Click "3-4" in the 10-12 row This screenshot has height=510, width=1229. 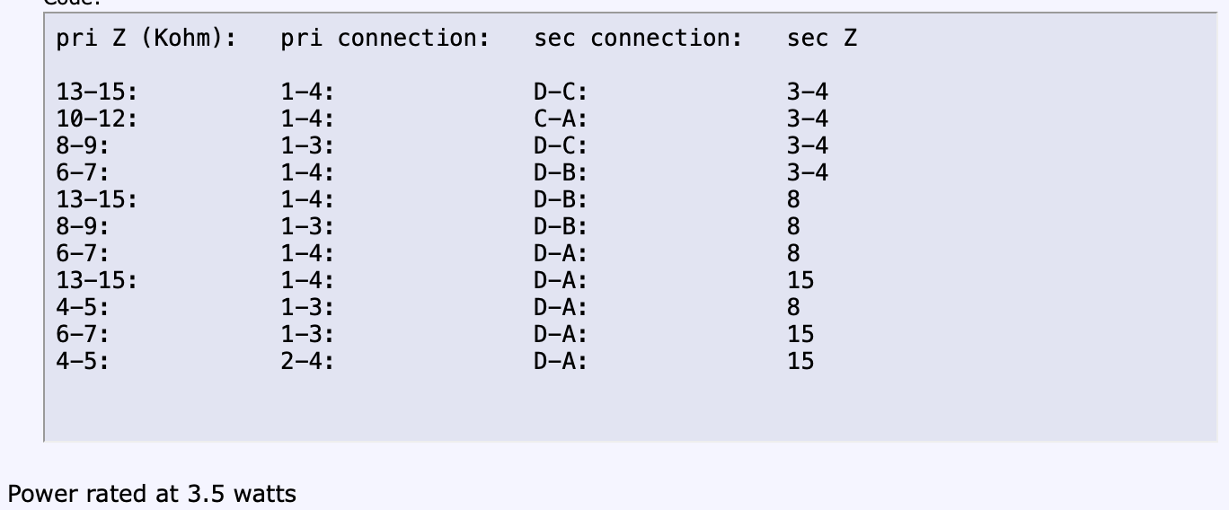tap(807, 119)
